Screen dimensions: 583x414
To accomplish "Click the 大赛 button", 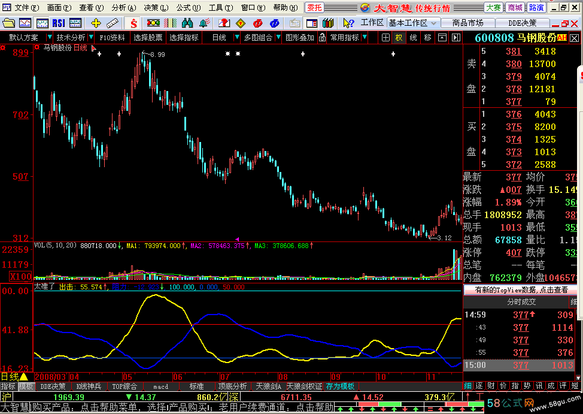I will (x=494, y=7).
